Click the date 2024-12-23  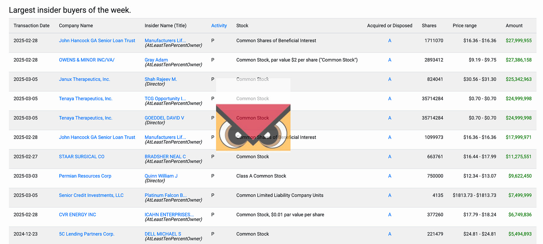[x=26, y=234]
